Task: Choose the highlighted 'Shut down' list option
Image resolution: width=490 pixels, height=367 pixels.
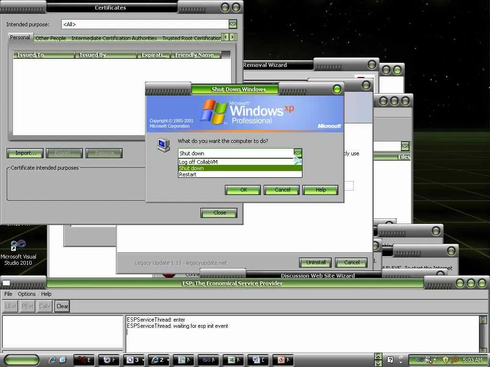Action: click(240, 168)
